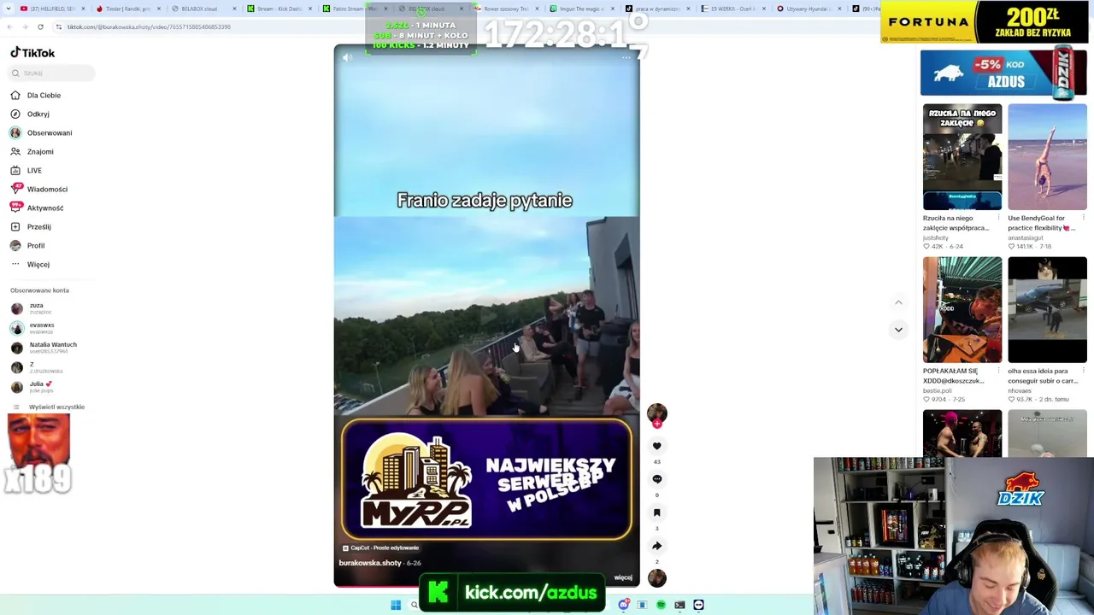
Task: Open the video comments icon
Action: tap(656, 479)
